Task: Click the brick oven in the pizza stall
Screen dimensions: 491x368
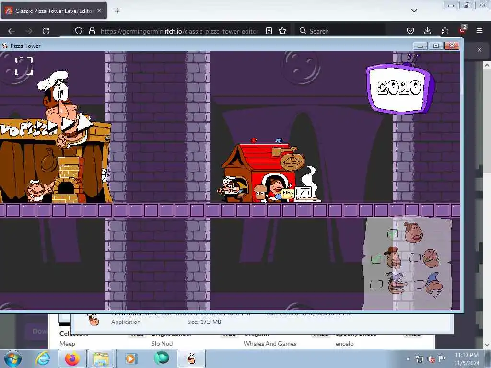Action: tap(68, 180)
